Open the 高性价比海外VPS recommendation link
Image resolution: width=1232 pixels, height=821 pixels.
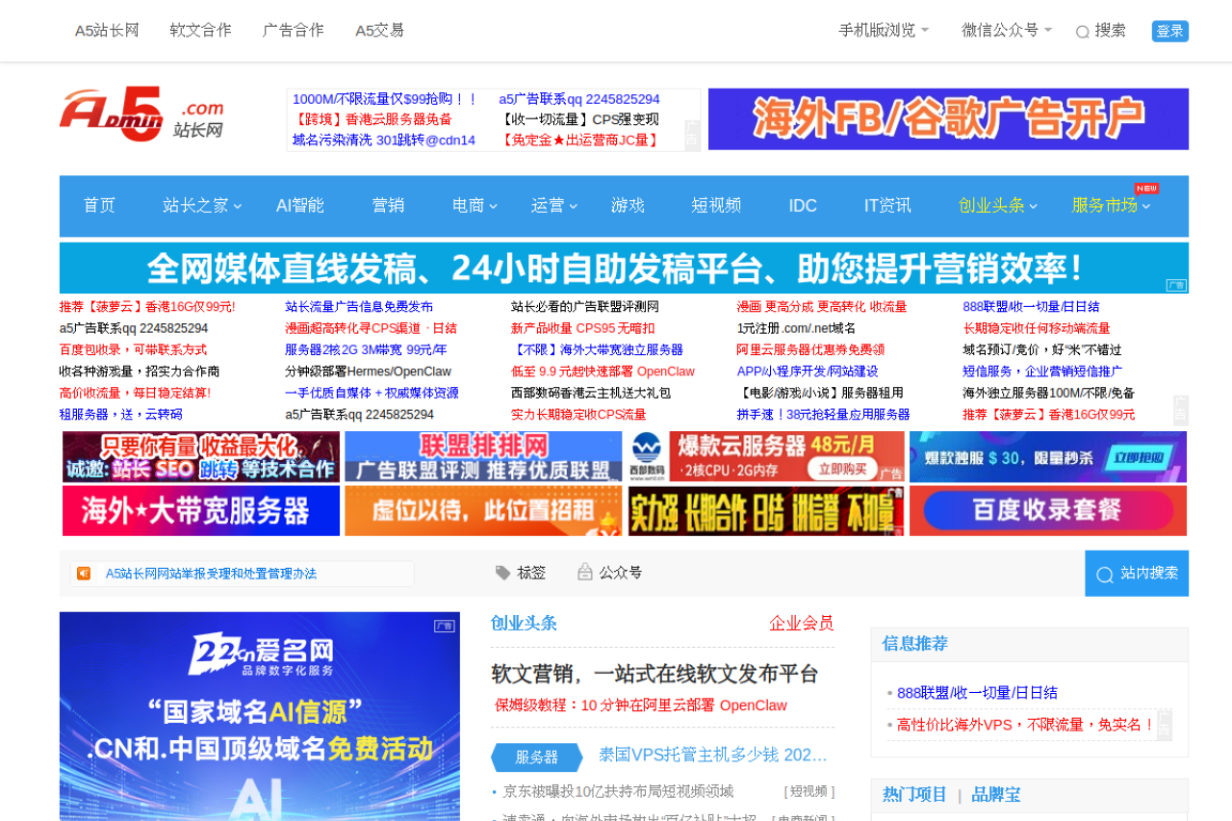(1025, 725)
